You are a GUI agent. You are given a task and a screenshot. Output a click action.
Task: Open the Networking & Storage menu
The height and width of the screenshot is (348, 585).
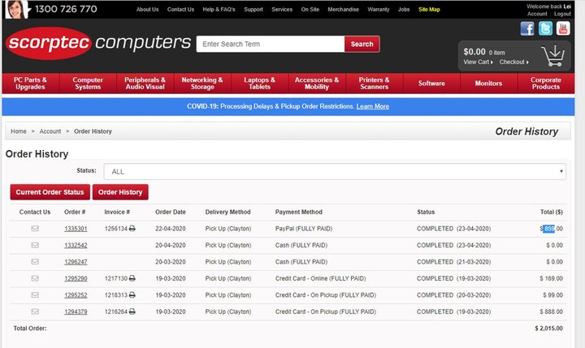click(202, 83)
